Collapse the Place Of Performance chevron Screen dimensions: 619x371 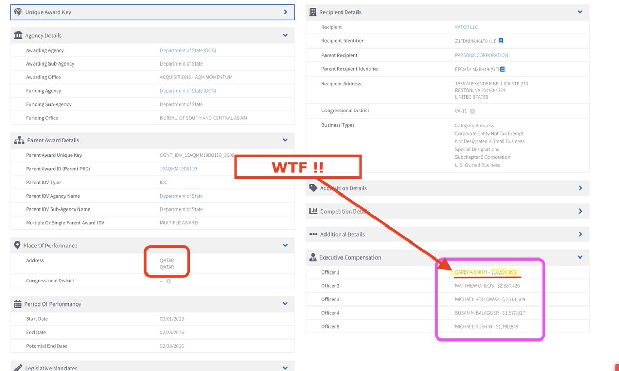coord(285,245)
